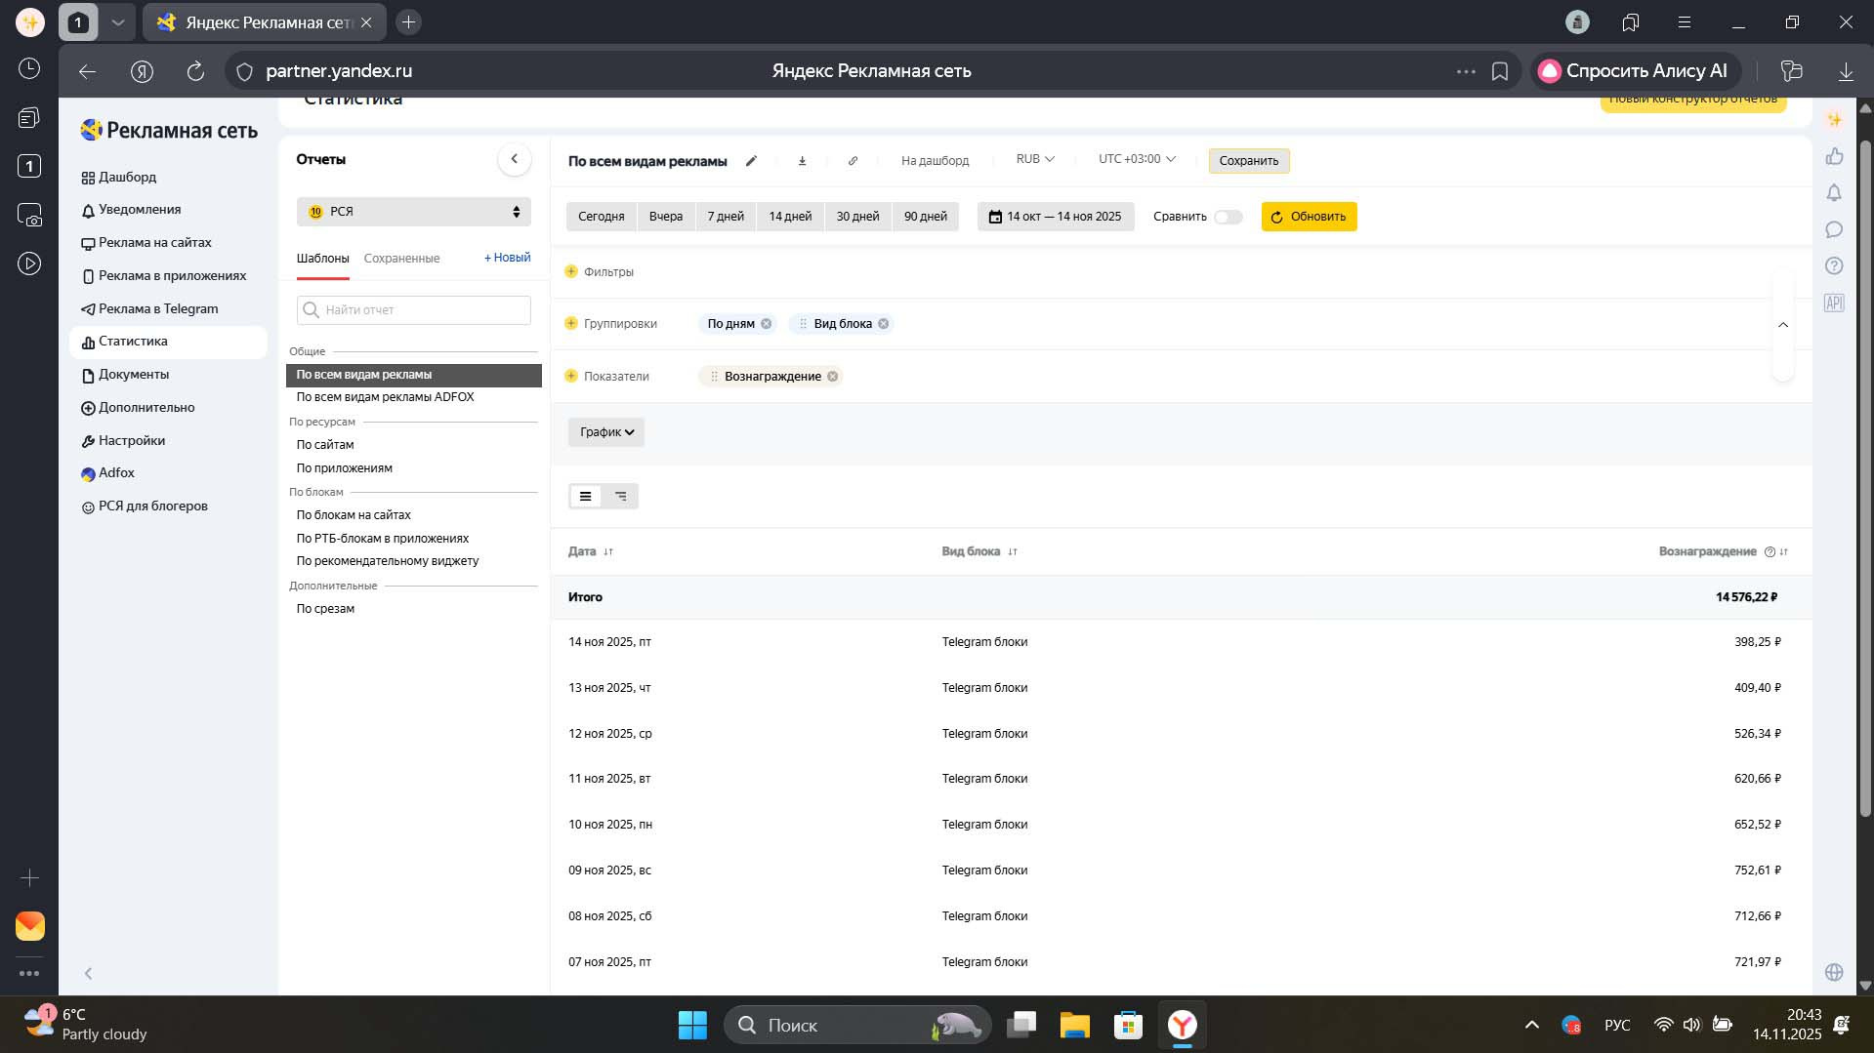Expand the График dropdown

click(x=606, y=432)
